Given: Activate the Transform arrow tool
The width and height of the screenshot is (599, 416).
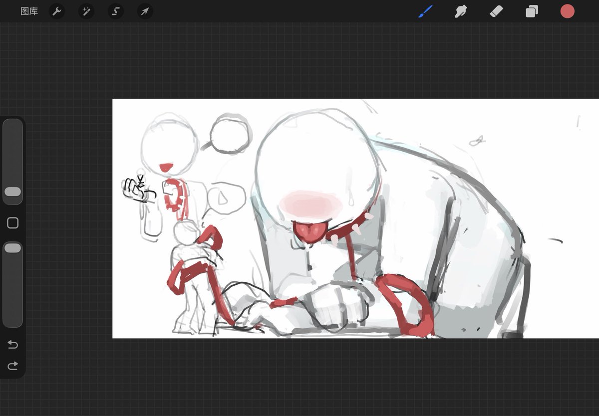Looking at the screenshot, I should pos(145,11).
